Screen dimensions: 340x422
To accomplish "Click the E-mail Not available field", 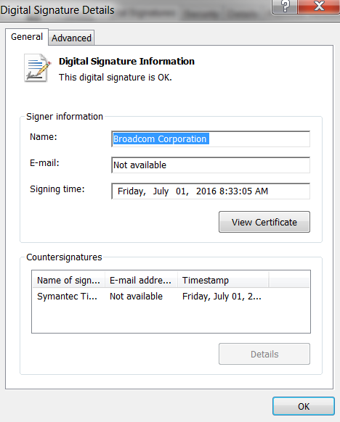I will tap(211, 165).
